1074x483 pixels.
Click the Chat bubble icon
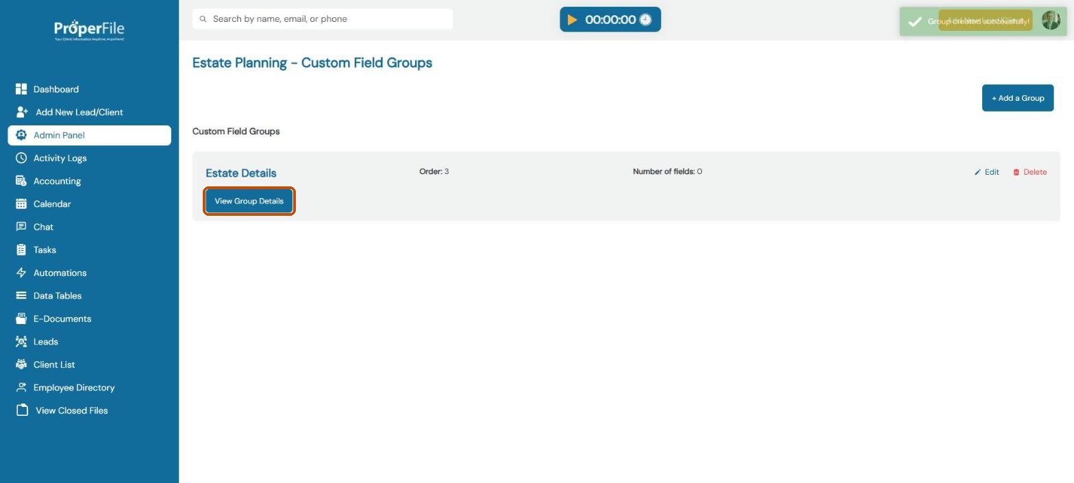click(21, 227)
